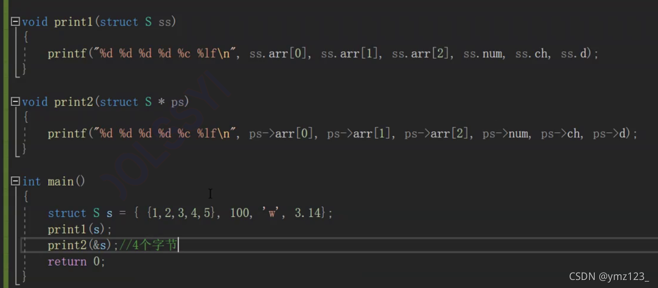Collapse the print2 function fold marker
This screenshot has width=658, height=288.
(15, 101)
